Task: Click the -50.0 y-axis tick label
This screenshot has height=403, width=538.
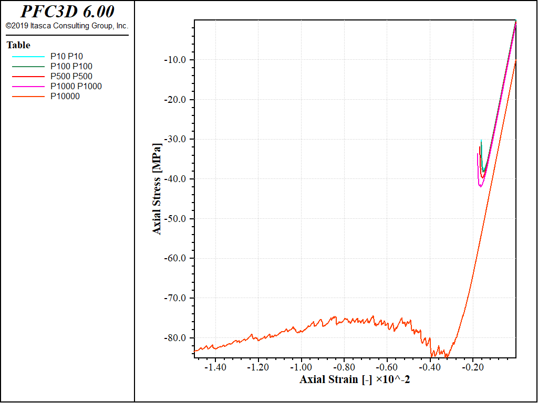Action: (175, 219)
